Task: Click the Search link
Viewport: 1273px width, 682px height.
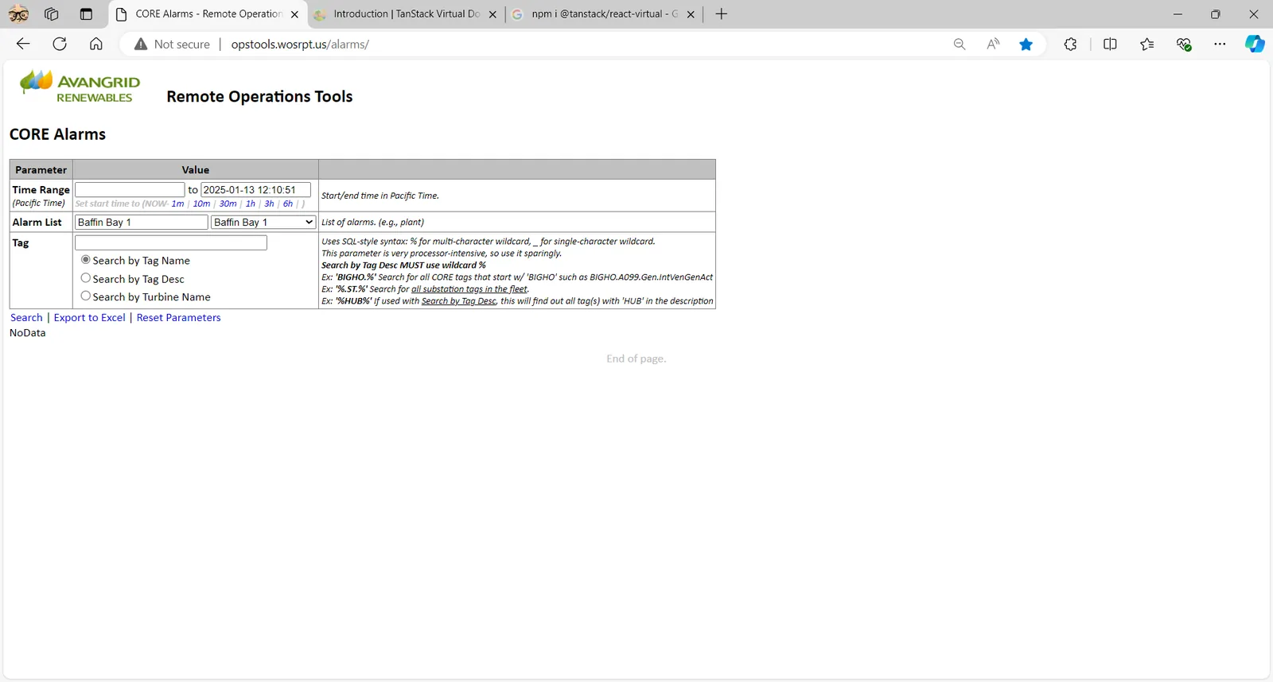Action: [x=26, y=318]
